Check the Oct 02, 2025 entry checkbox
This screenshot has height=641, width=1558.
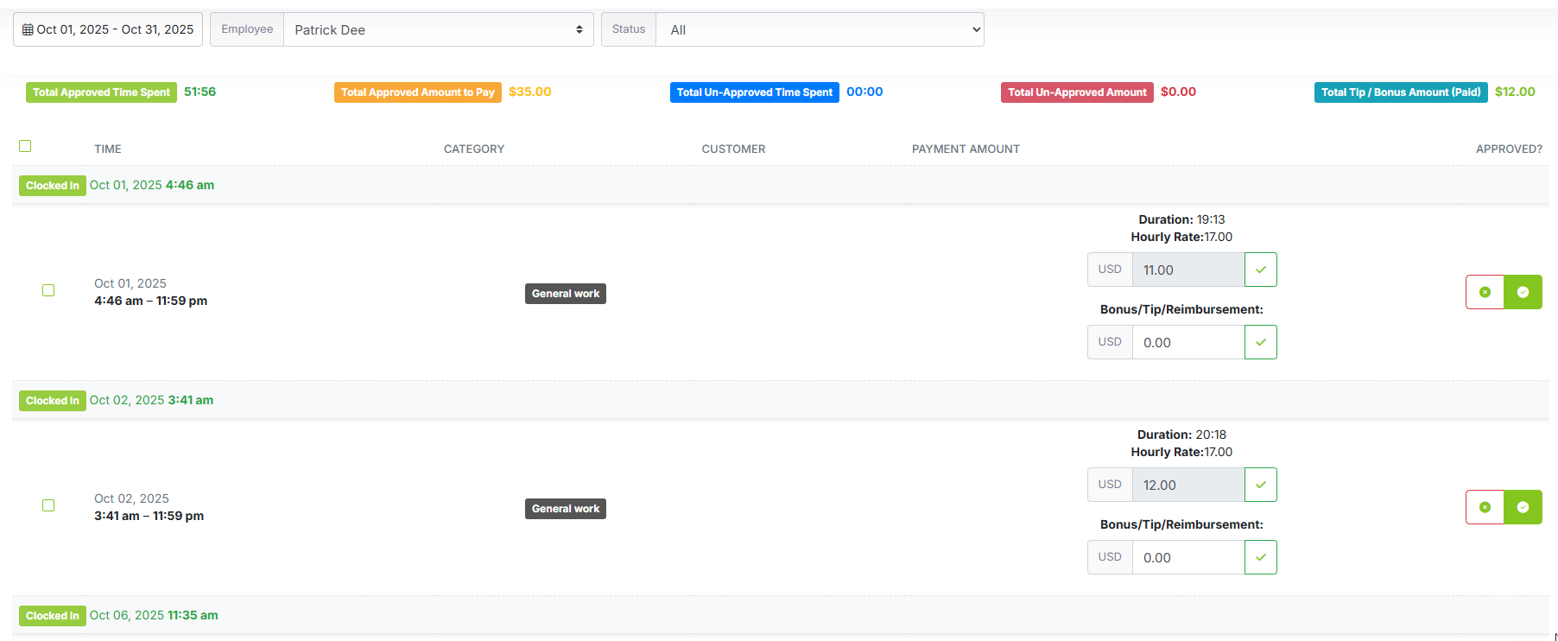click(48, 505)
